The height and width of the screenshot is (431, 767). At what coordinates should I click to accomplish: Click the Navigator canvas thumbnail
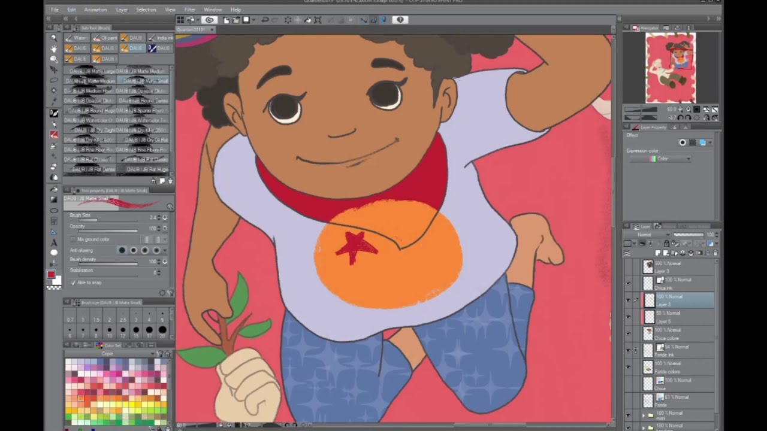coord(671,68)
